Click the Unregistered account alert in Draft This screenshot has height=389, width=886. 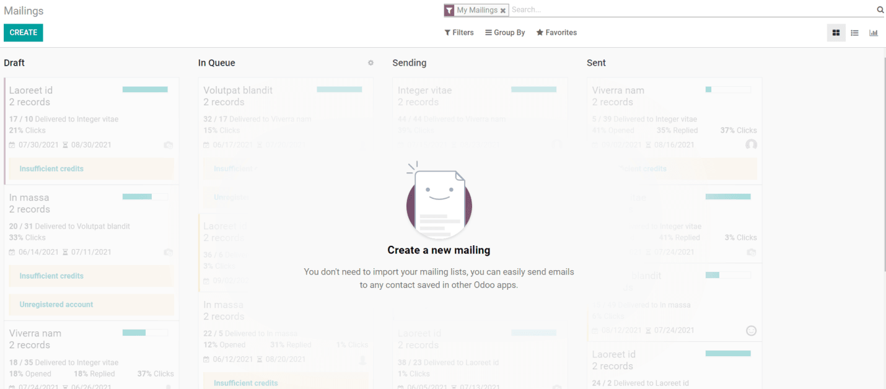coord(91,304)
